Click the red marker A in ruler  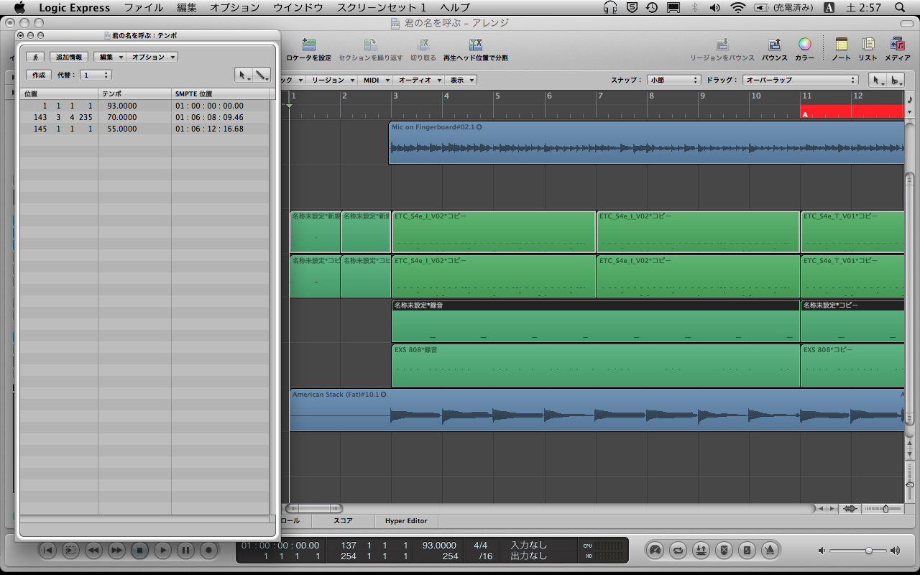tap(852, 111)
